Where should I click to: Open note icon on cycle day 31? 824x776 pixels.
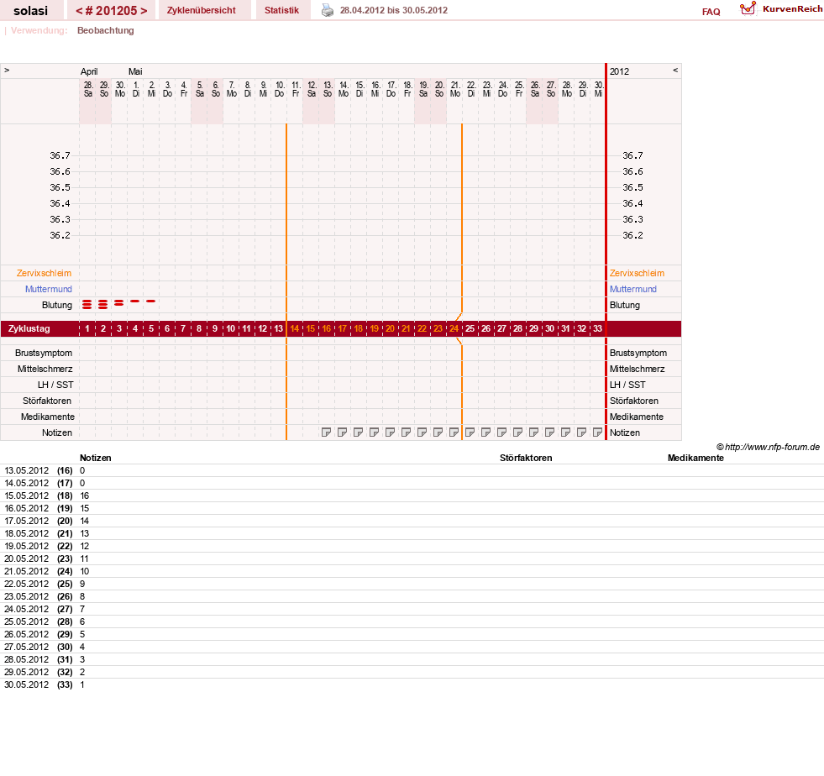[565, 433]
